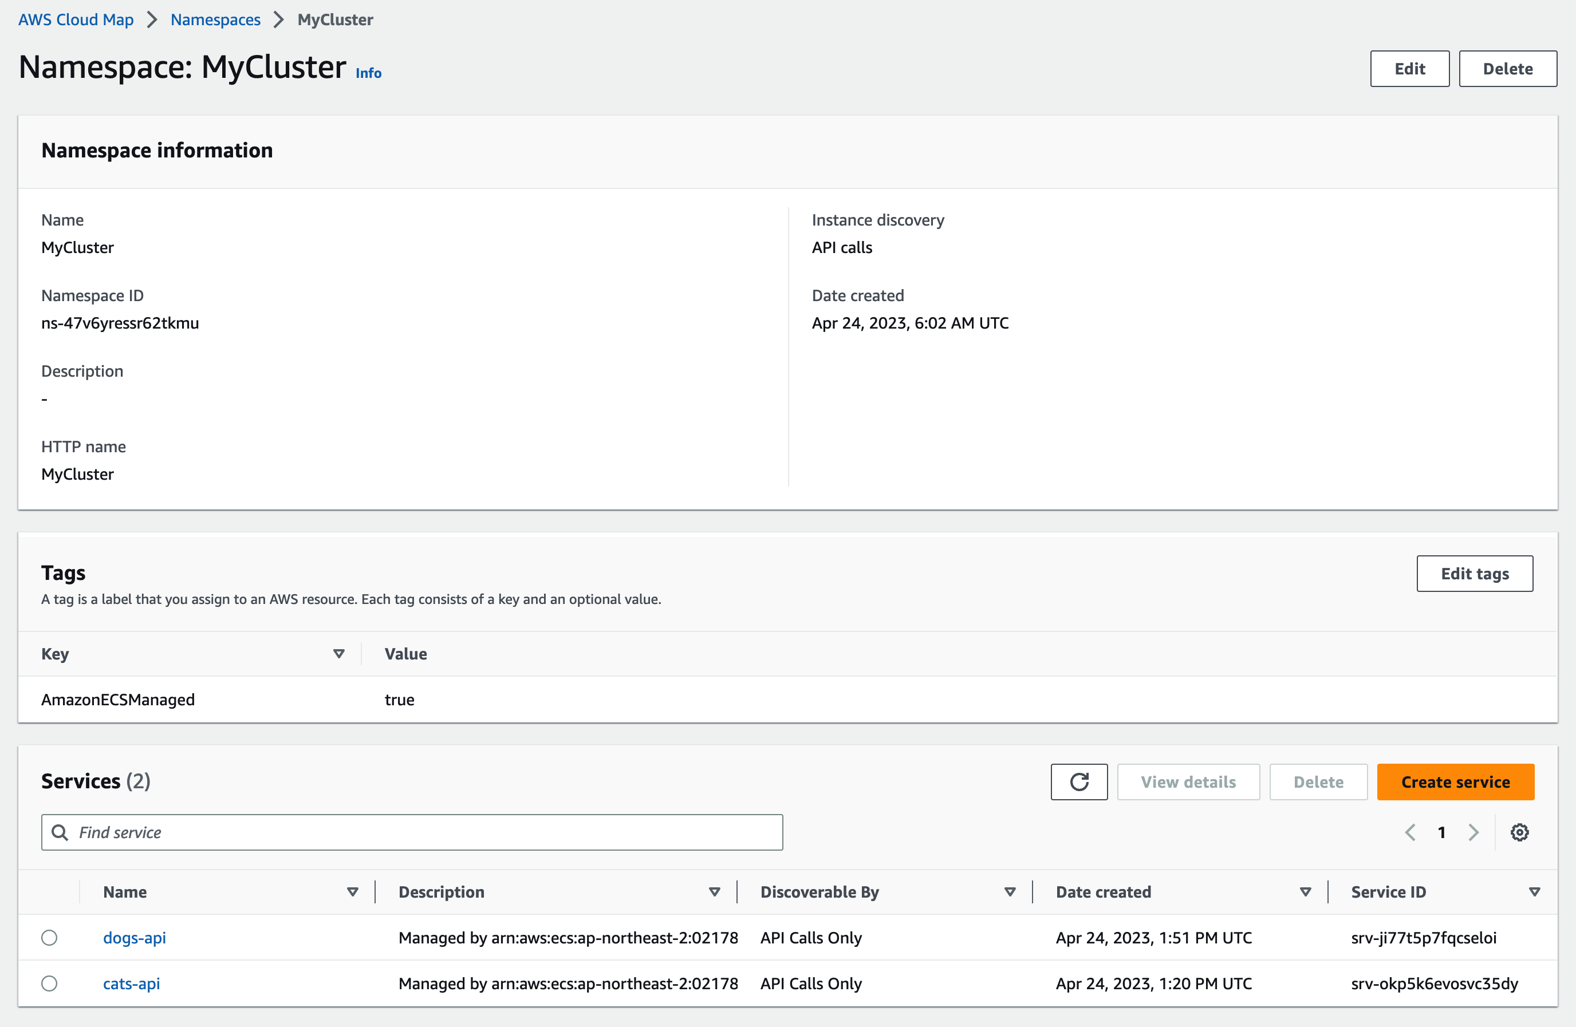Click the search magnifier in Find service
Screen dimensions: 1576x1027
click(x=60, y=832)
